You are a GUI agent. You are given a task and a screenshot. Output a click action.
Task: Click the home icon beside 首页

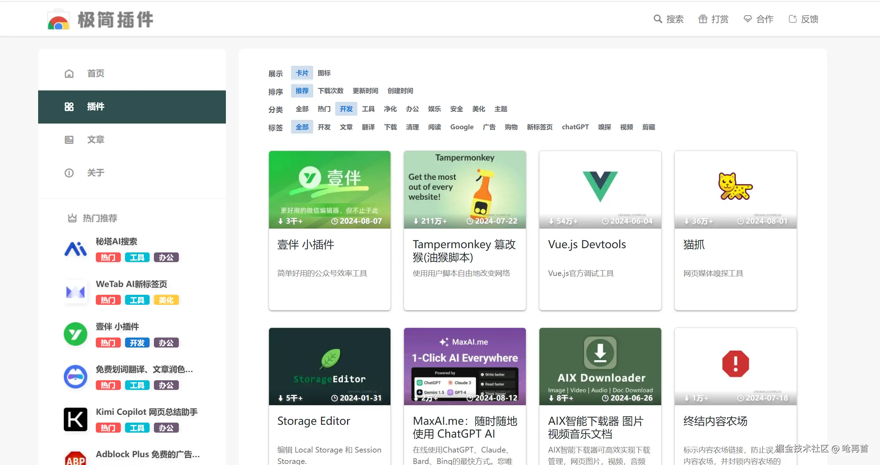point(69,74)
